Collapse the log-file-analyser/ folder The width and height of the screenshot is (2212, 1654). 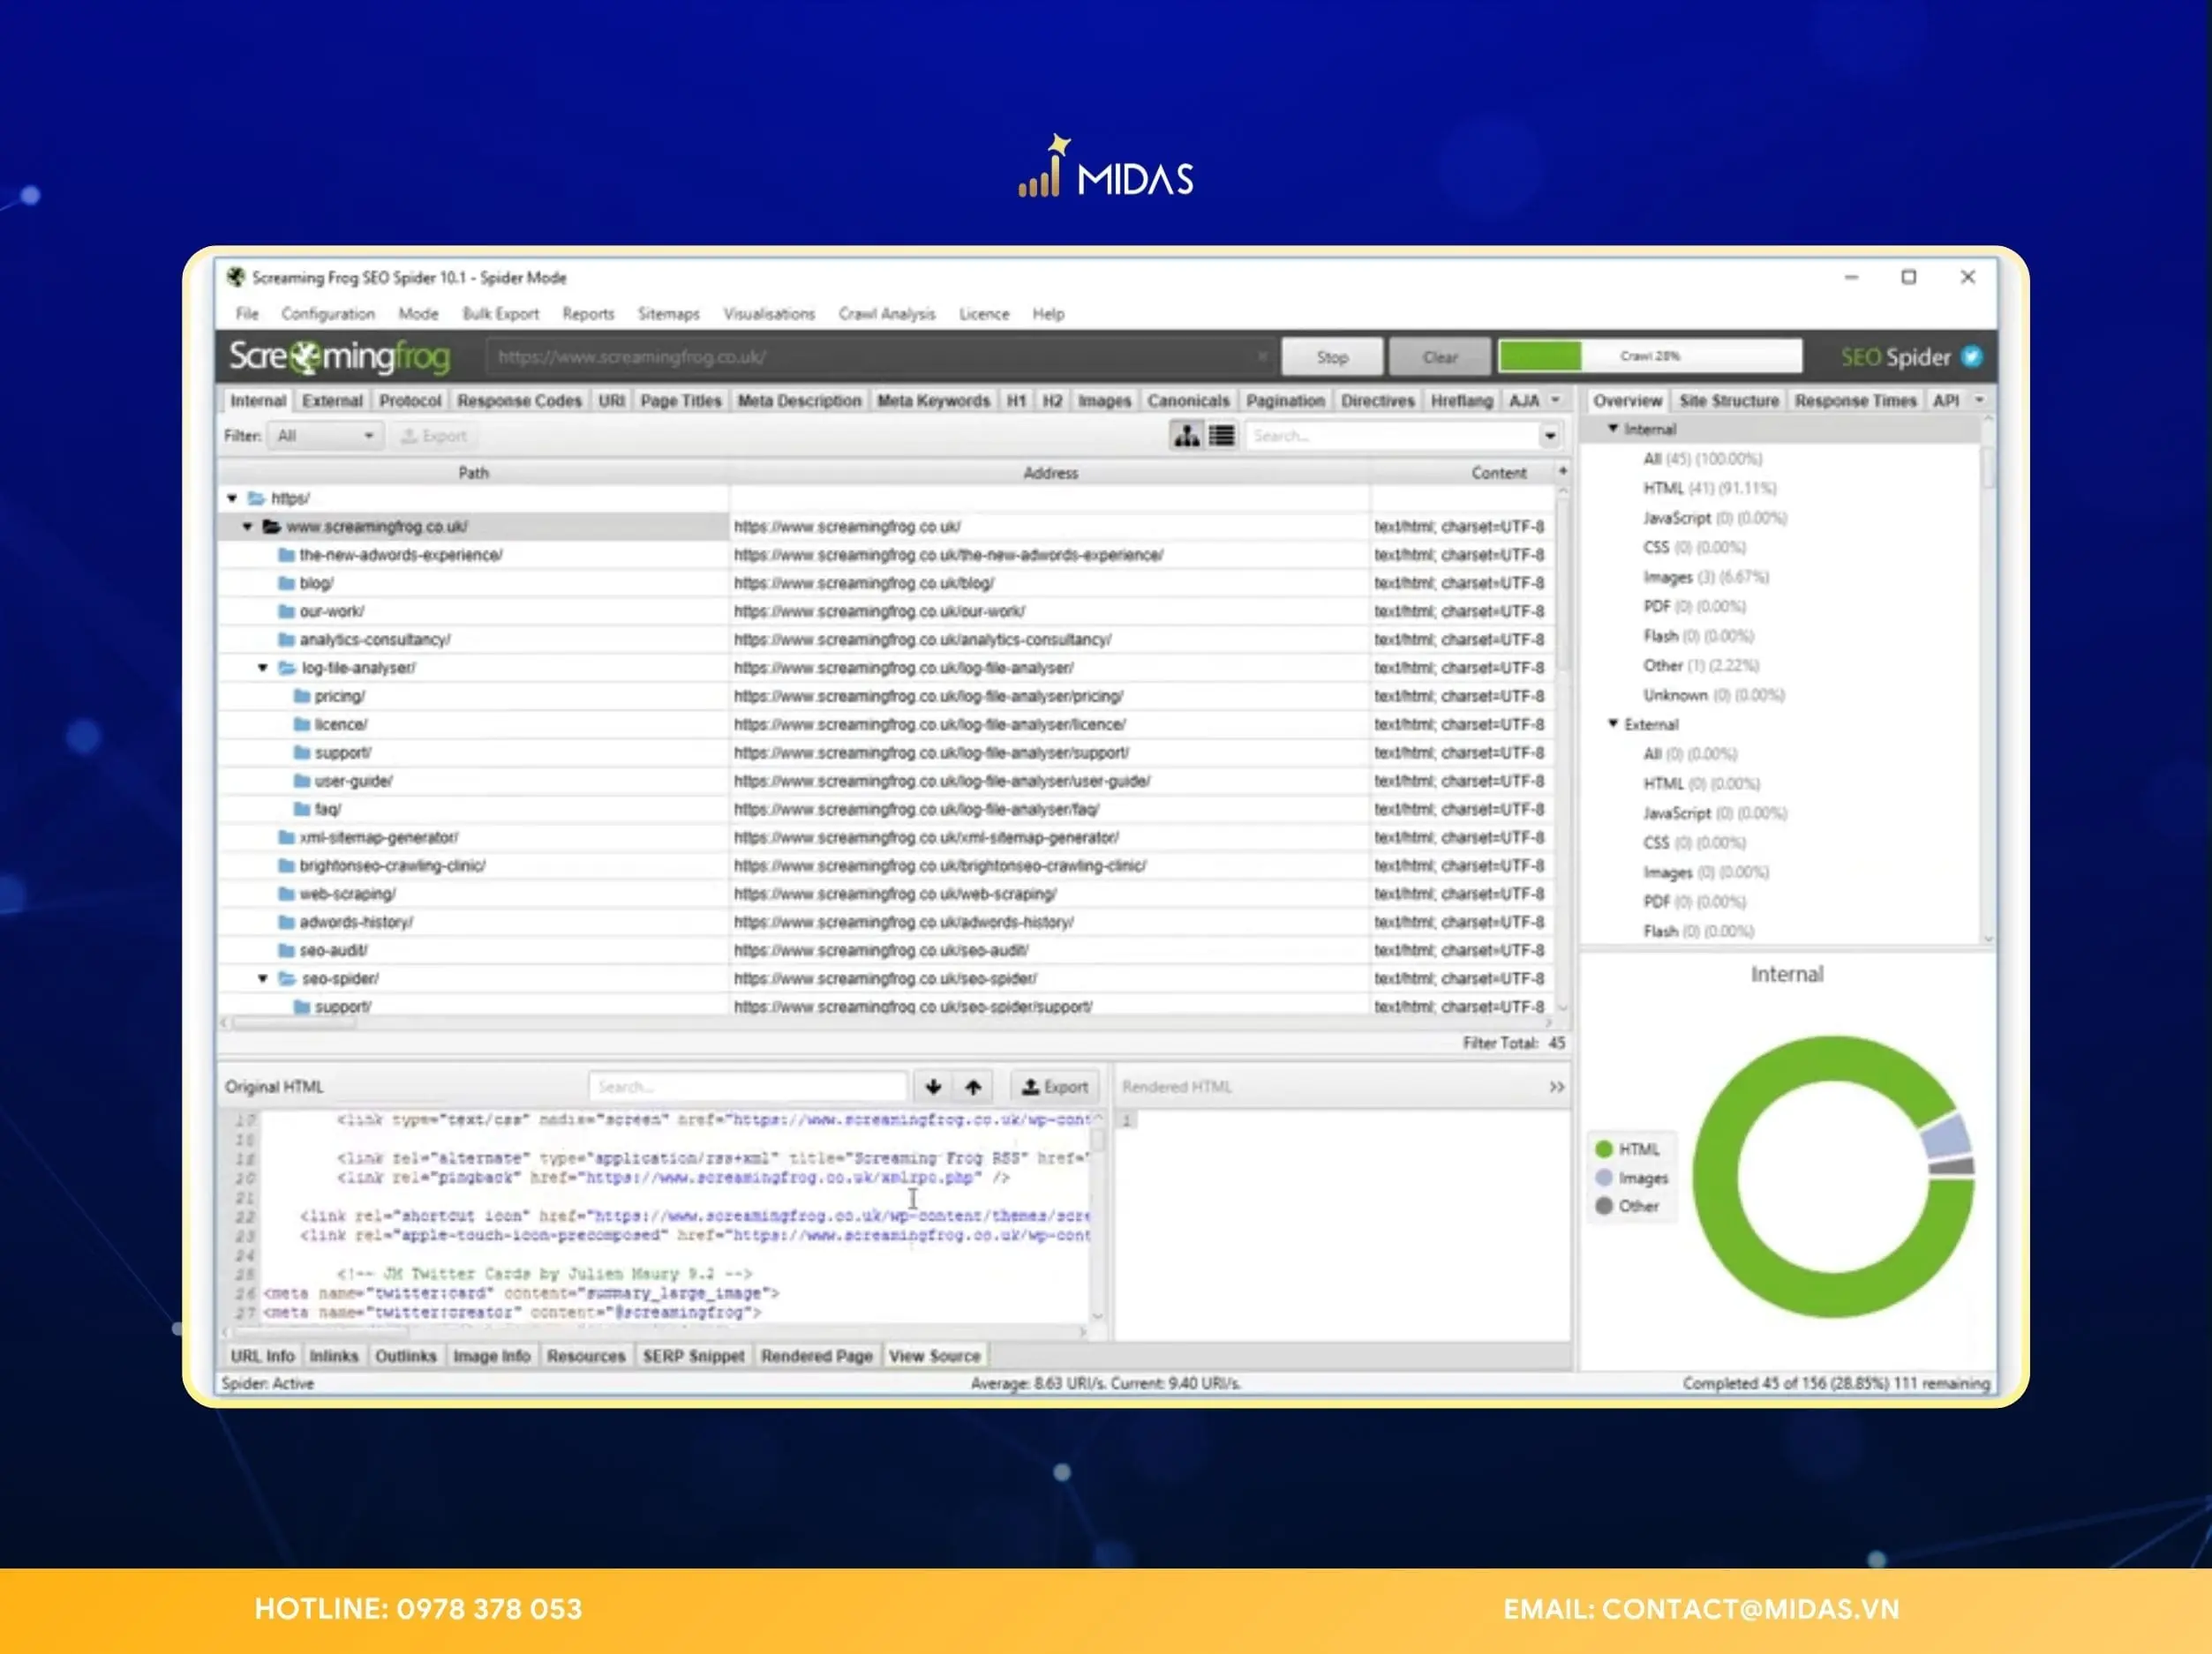[262, 668]
